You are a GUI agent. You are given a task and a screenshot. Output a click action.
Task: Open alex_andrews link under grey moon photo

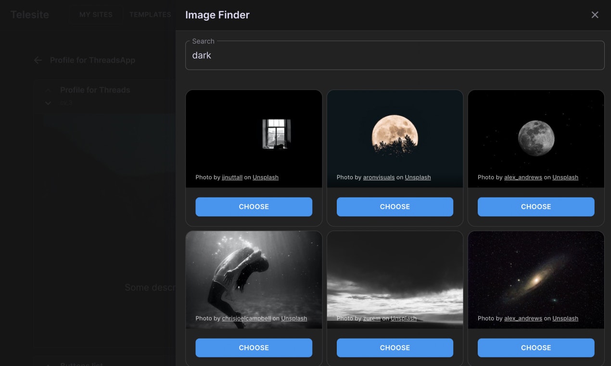523,177
